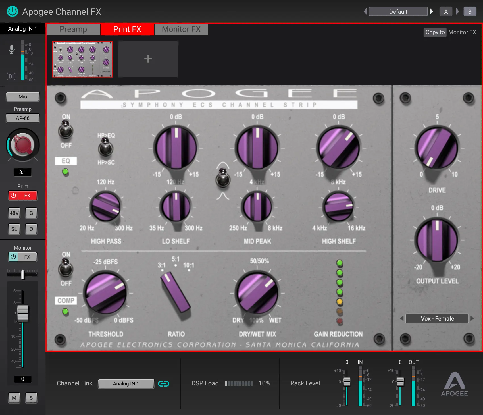The width and height of the screenshot is (483, 415).
Task: Click the Copy to button
Action: (435, 32)
